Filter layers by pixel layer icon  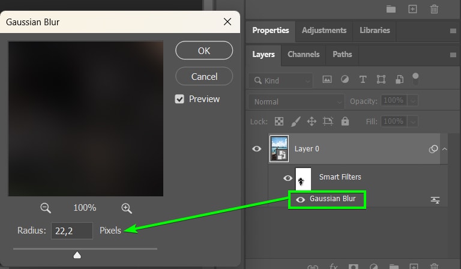click(x=327, y=79)
